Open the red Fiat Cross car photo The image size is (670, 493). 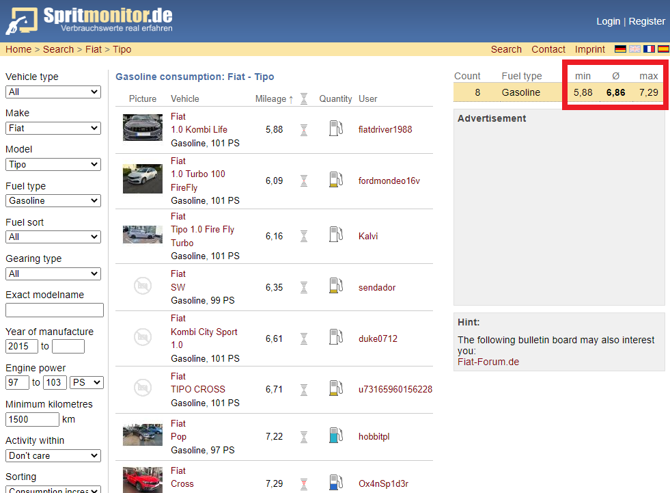pos(143,480)
